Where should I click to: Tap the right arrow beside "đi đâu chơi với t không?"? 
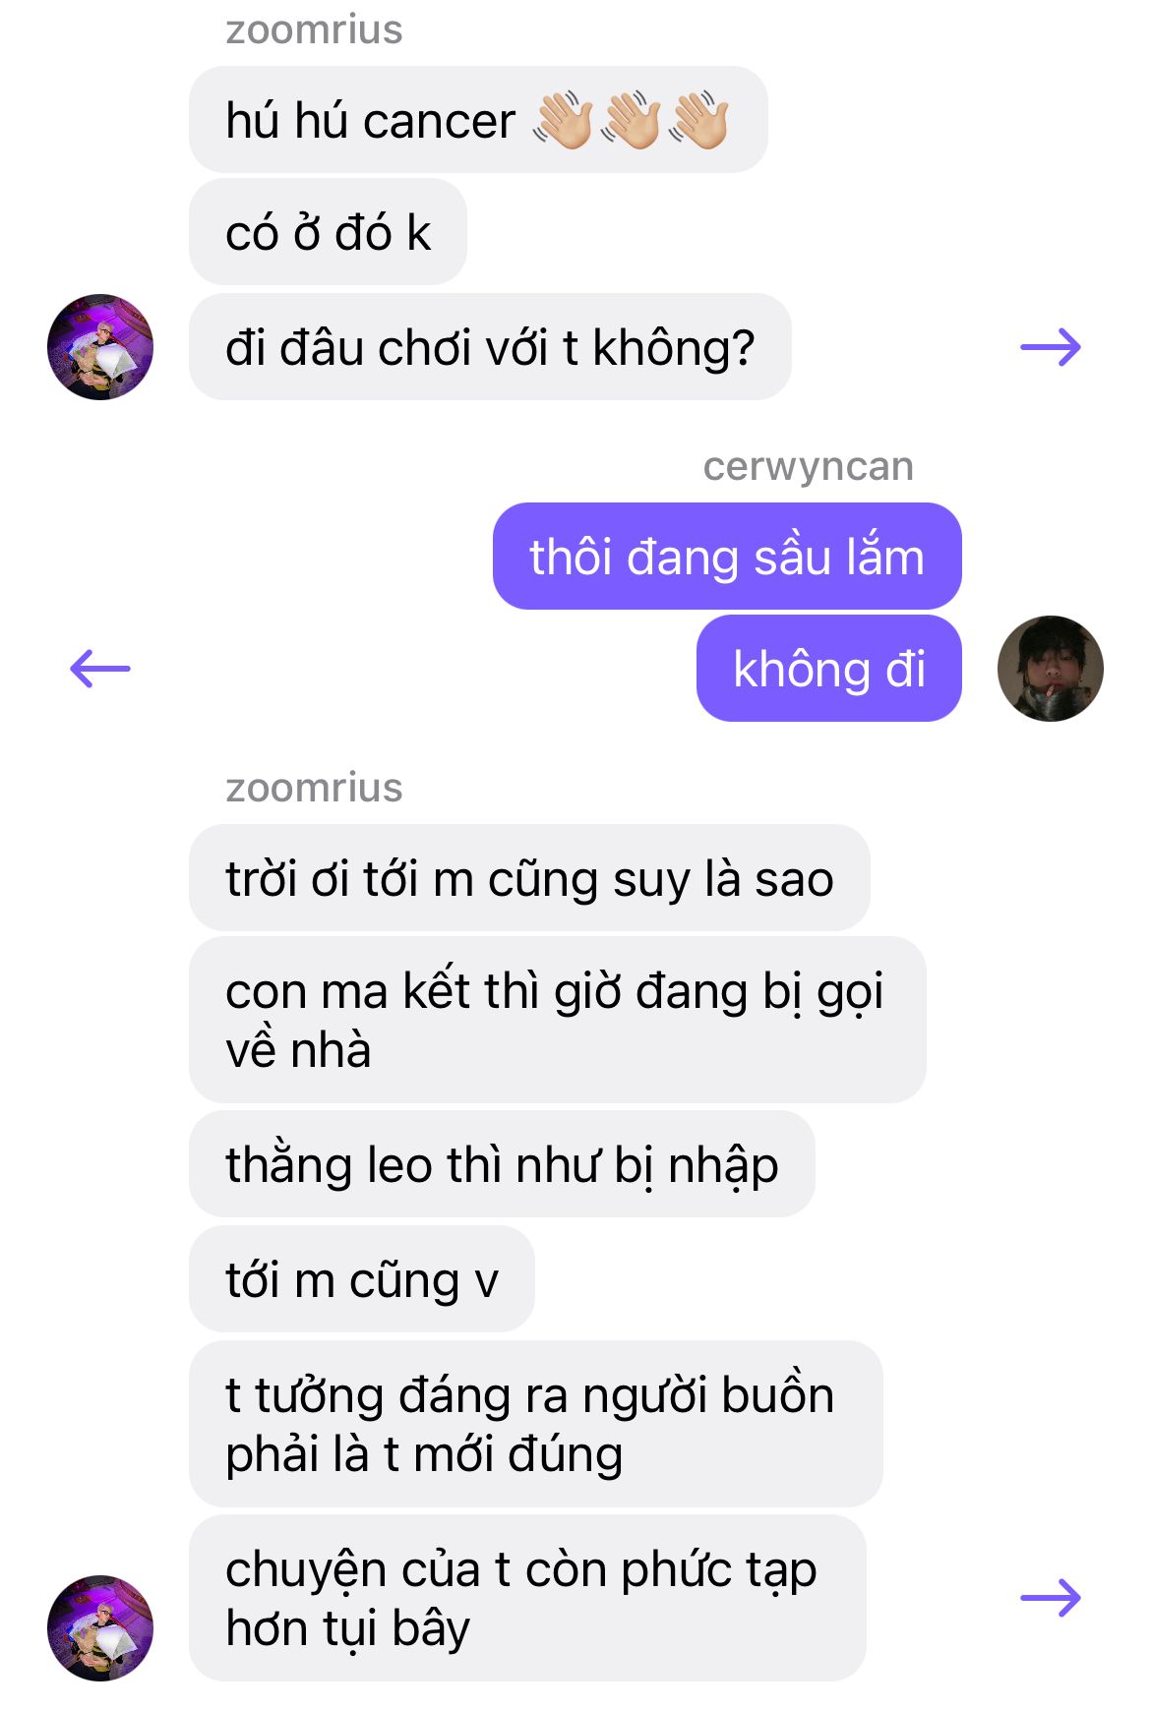click(1051, 347)
